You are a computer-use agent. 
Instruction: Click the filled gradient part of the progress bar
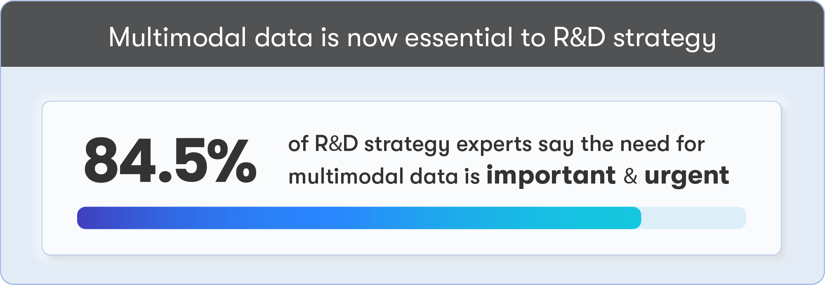pyautogui.click(x=359, y=218)
